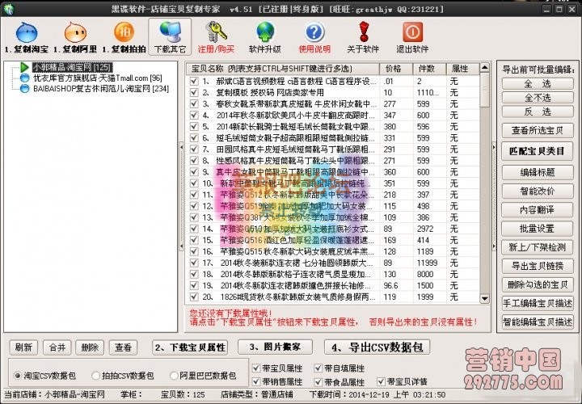Click the 刷新 button
The image size is (582, 404).
click(23, 347)
